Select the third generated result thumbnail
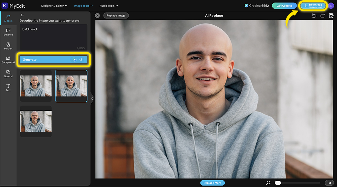Image resolution: width=337 pixels, height=187 pixels. pyautogui.click(x=36, y=122)
